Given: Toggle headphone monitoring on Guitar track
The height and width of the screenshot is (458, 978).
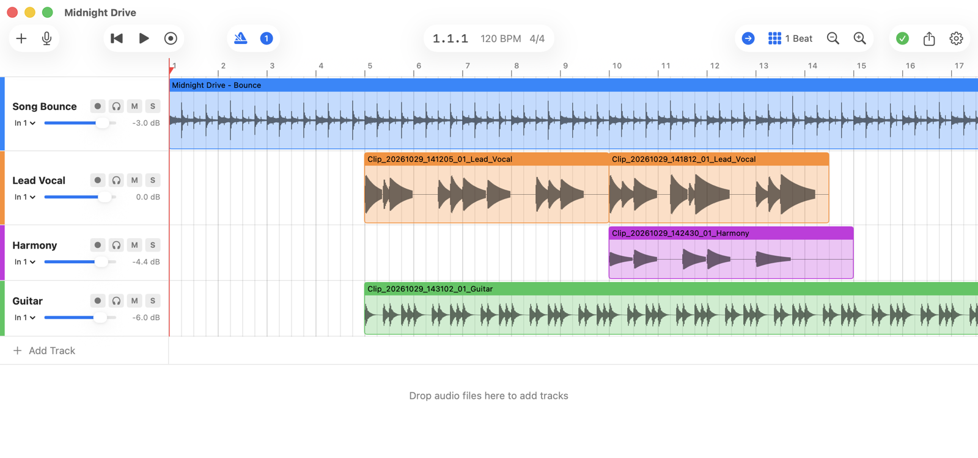Looking at the screenshot, I should (116, 300).
